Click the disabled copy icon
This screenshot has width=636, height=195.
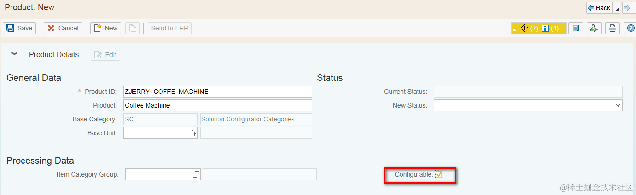click(x=132, y=28)
